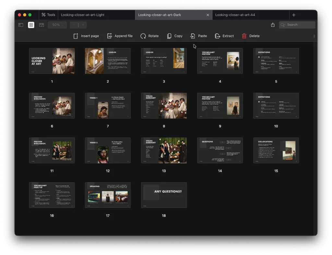Toggle the sidebar panel view
The image size is (332, 255).
20,25
